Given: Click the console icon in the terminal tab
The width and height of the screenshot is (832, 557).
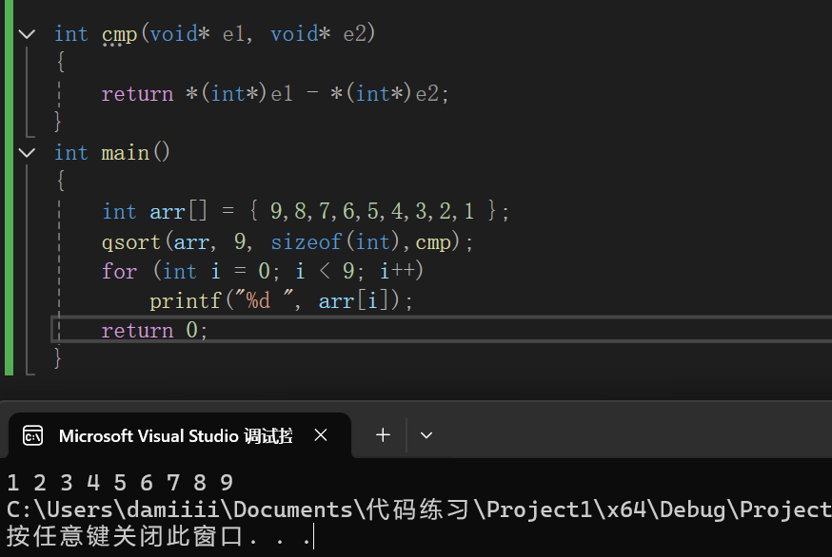Looking at the screenshot, I should [33, 435].
